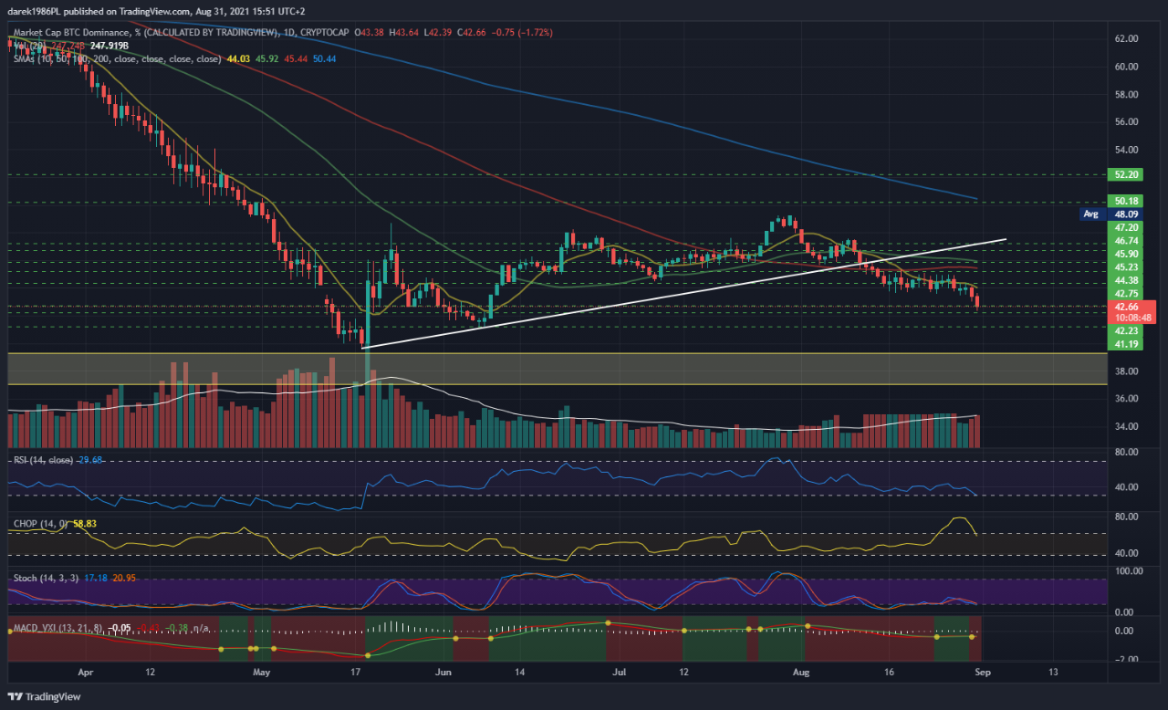This screenshot has width=1168, height=710.
Task: Select the green 52.20 level label
Action: point(1125,173)
